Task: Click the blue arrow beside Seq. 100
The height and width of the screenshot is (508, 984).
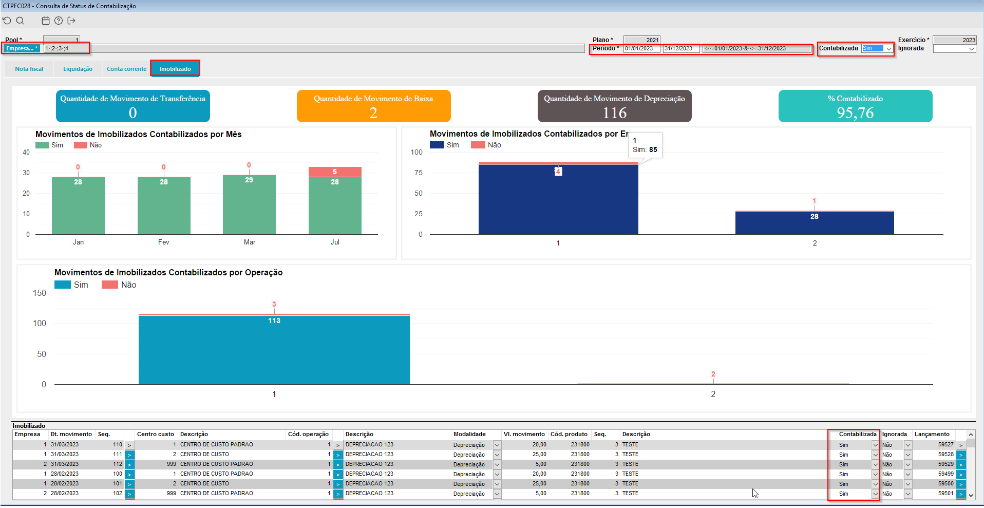Action: [x=129, y=475]
